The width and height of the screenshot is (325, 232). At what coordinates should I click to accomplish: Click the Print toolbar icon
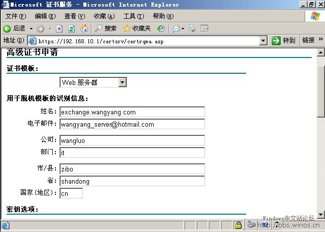click(x=192, y=28)
